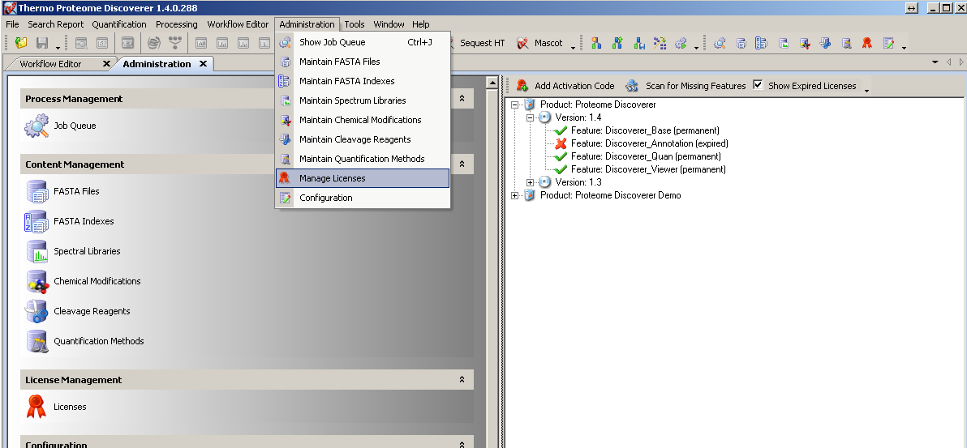Click the Spectrum Libraries toolbar icon
Viewport: 967px width, 448px height.
coord(783,43)
